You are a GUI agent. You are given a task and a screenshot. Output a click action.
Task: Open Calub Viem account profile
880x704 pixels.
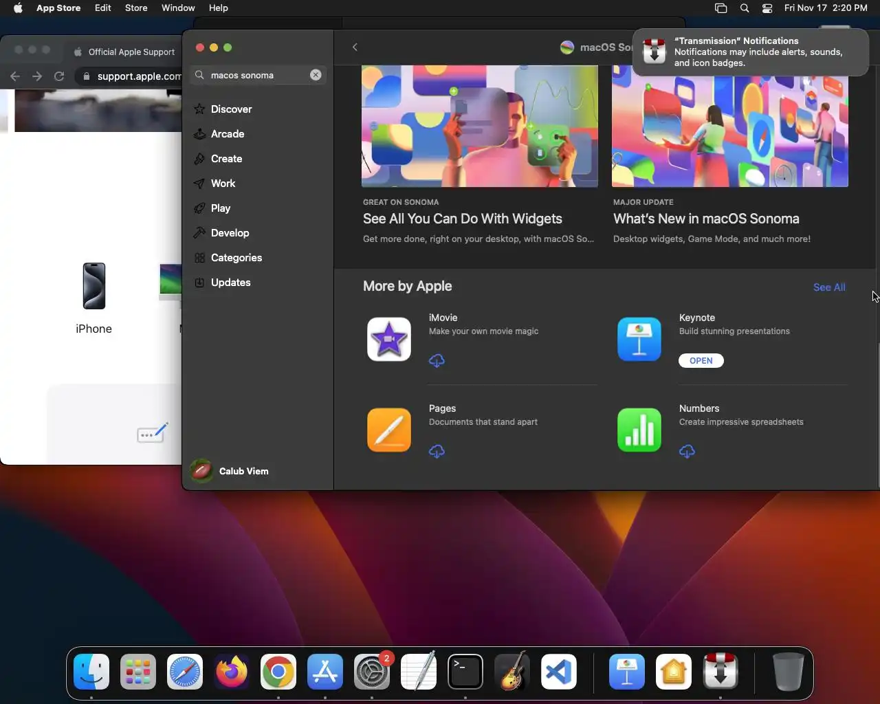230,471
